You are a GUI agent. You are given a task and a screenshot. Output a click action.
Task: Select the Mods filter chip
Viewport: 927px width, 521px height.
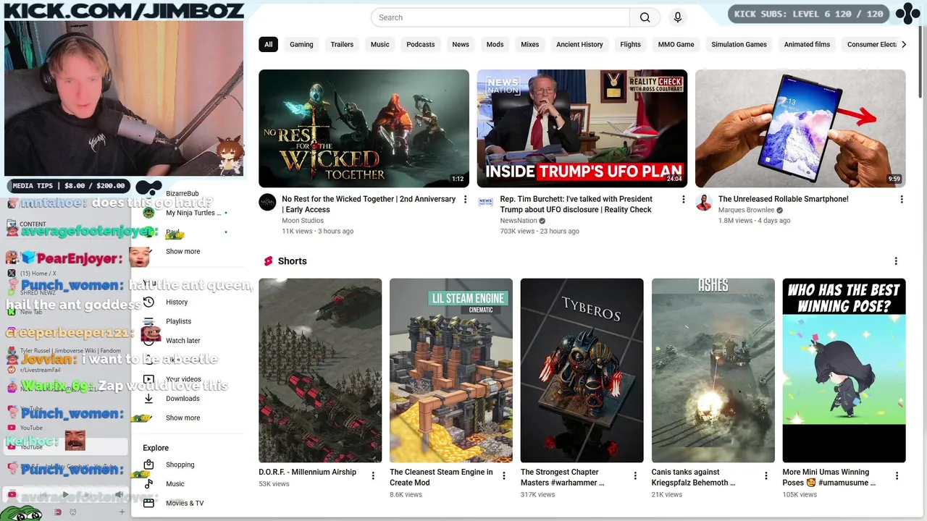point(495,44)
